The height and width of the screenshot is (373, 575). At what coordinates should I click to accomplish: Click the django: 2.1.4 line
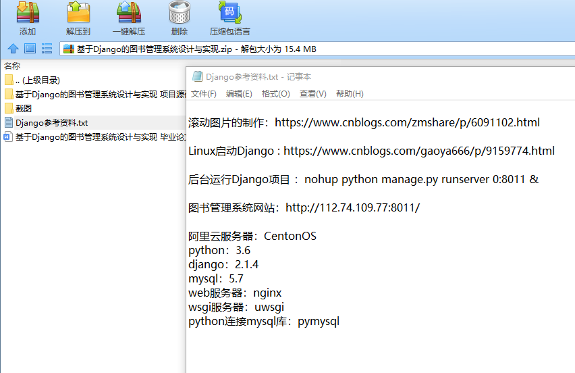point(223,264)
